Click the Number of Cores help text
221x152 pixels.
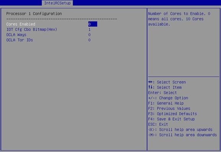pyautogui.click(x=179, y=19)
